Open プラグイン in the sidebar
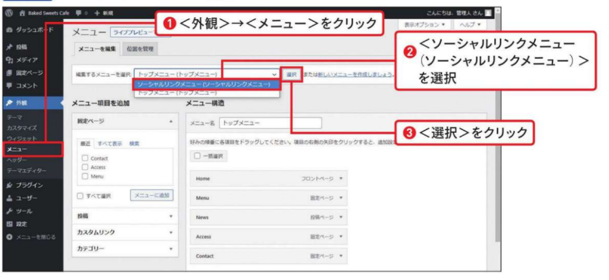The image size is (609, 280). click(x=29, y=185)
